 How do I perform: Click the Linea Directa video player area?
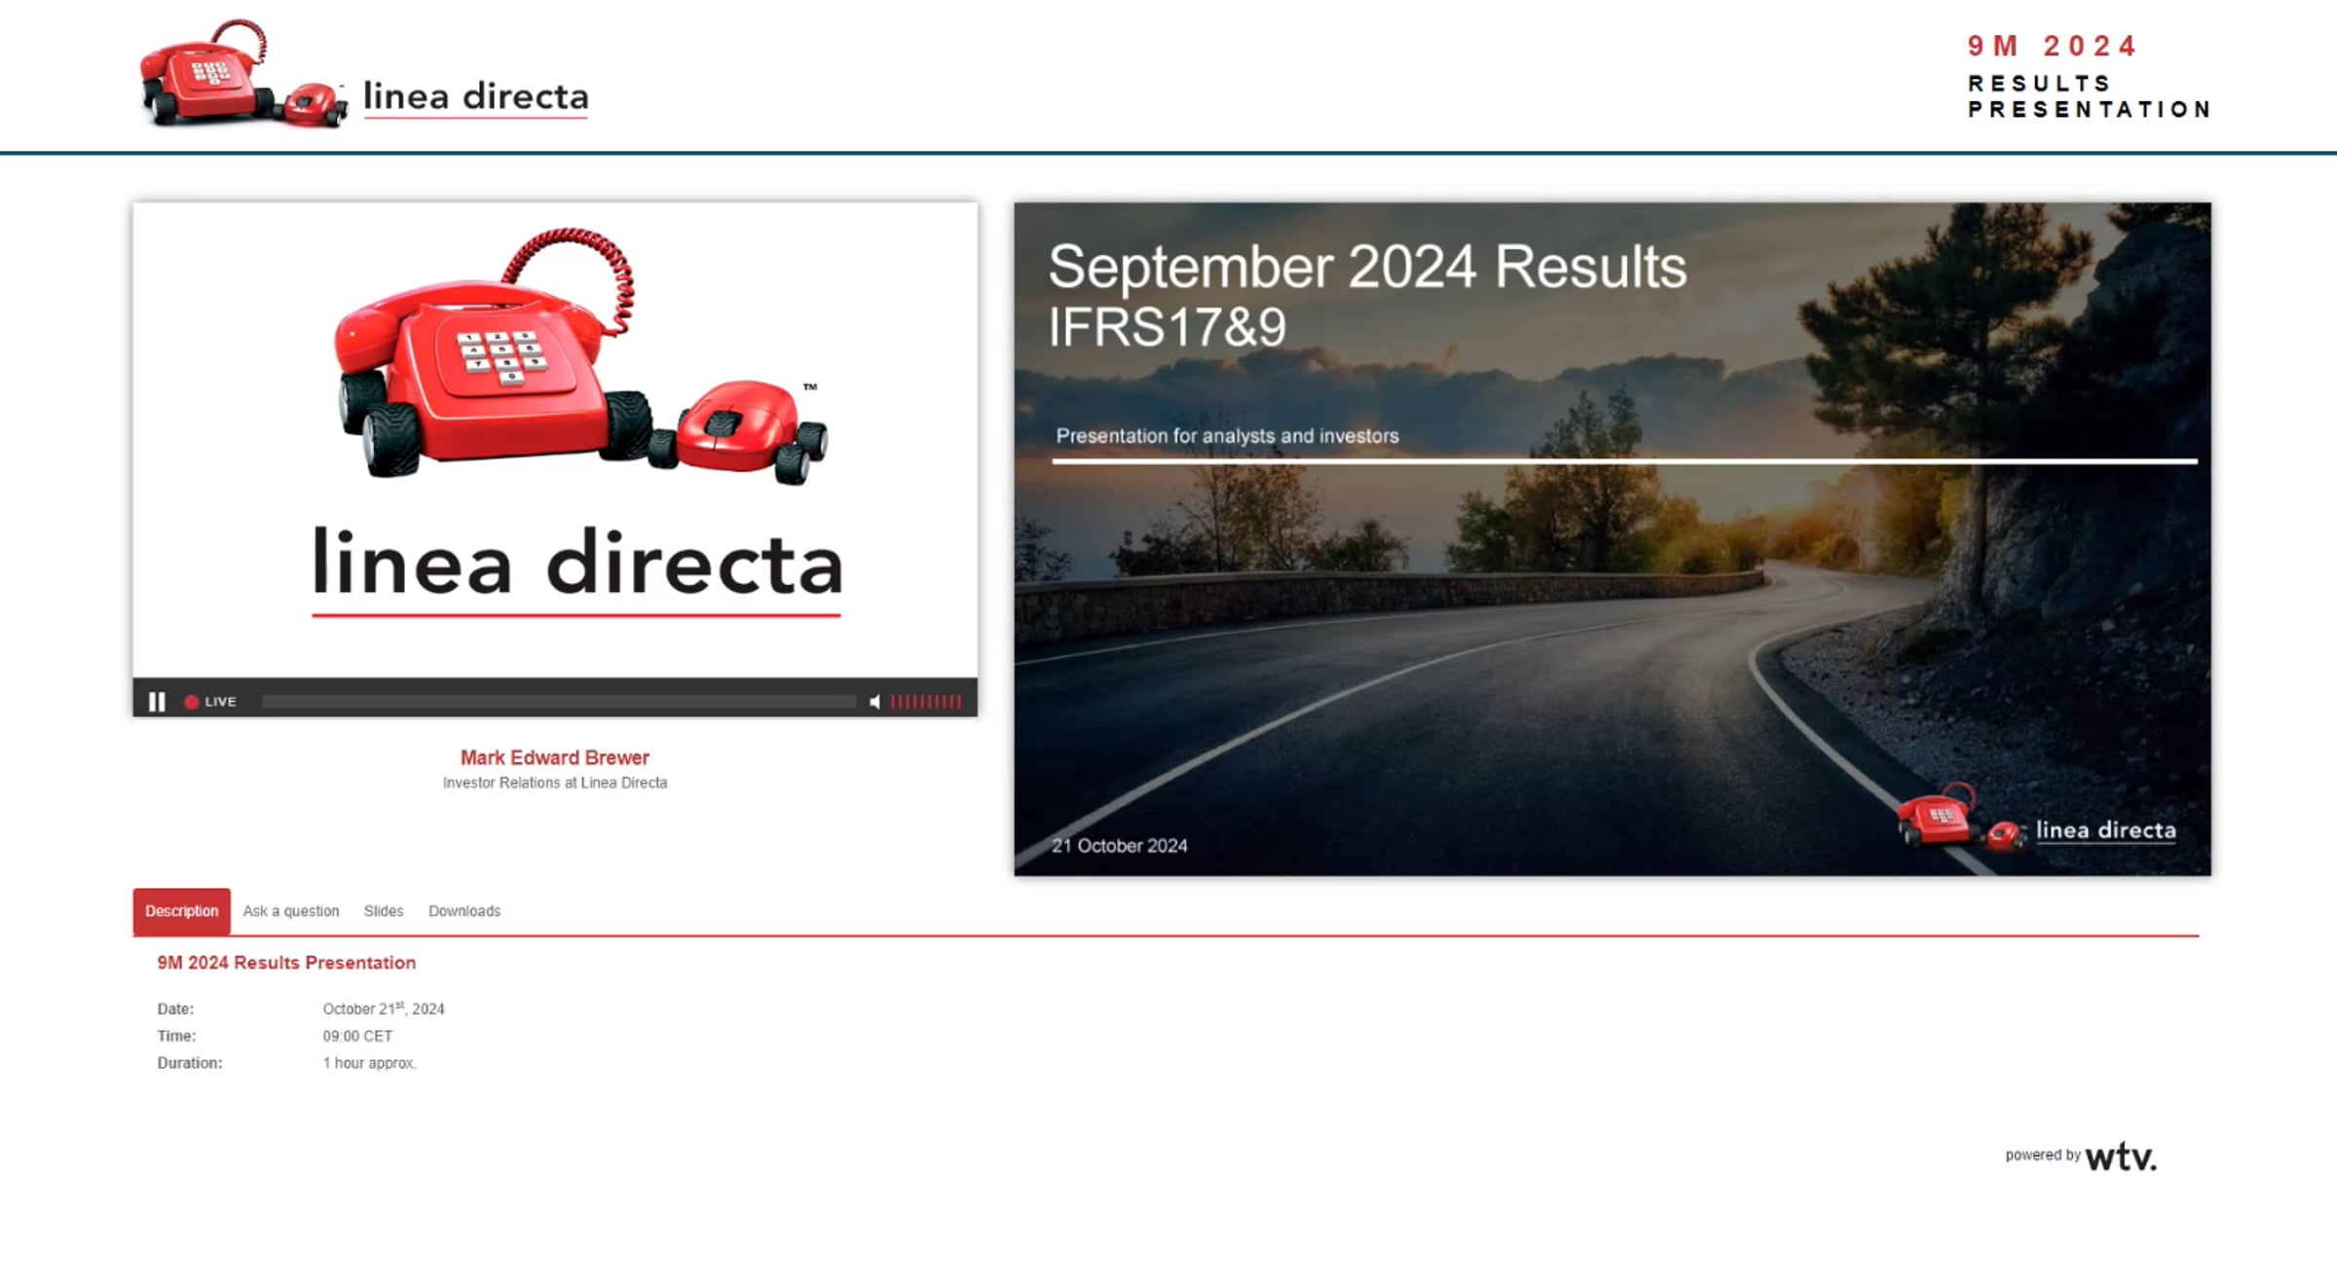click(x=555, y=440)
